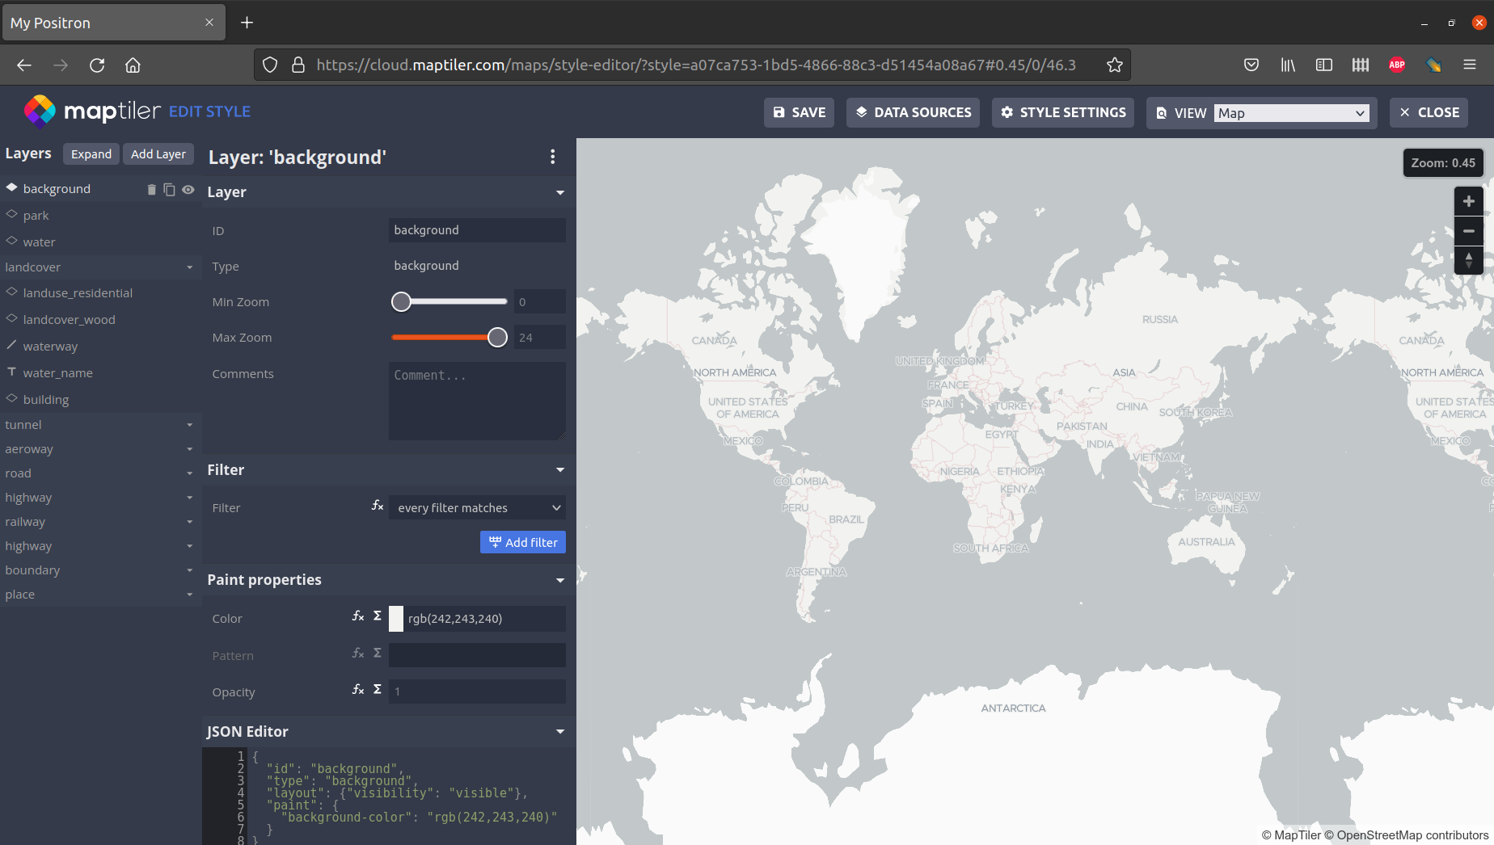
Task: Hide the background_wood layer with eye icon
Action: tap(188, 189)
